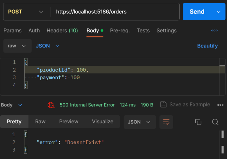
Task: Switch to the Headers (10) tab
Action: pyautogui.click(x=62, y=30)
